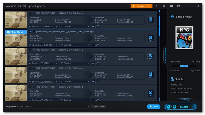The image size is (205, 115).
Task: Click scroll down arrow of title list
Action: pos(160,100)
